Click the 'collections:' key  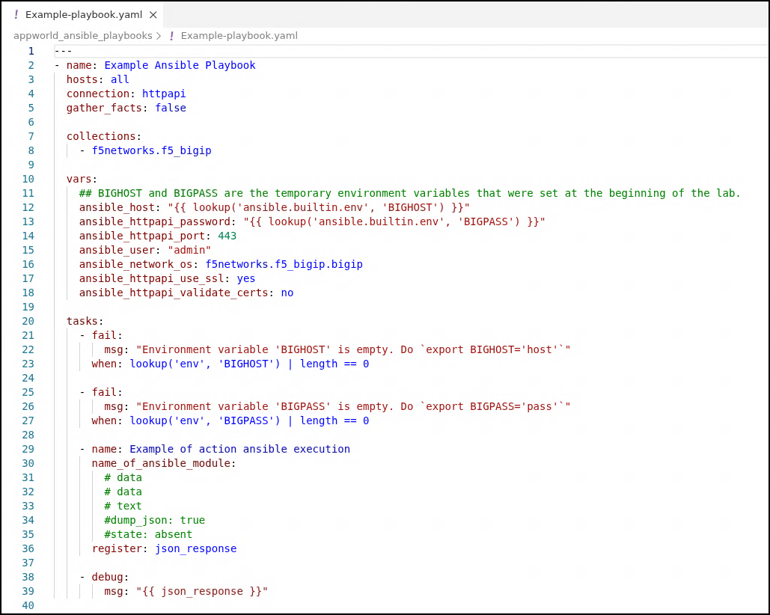tap(103, 136)
